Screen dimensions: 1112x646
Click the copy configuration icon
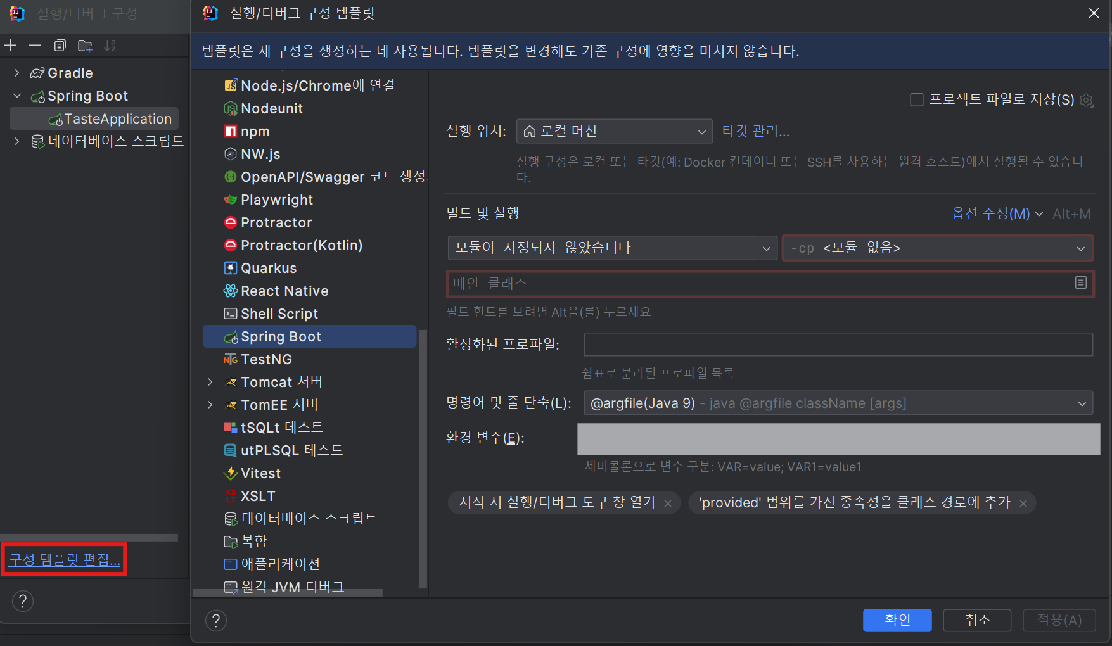60,45
